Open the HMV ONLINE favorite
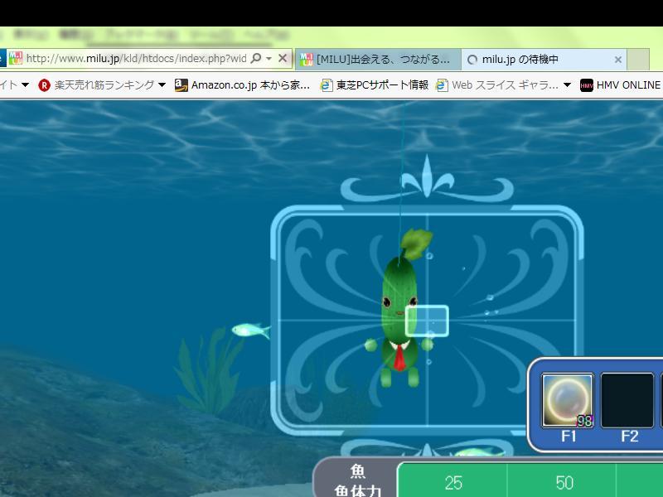The width and height of the screenshot is (663, 497). [628, 85]
